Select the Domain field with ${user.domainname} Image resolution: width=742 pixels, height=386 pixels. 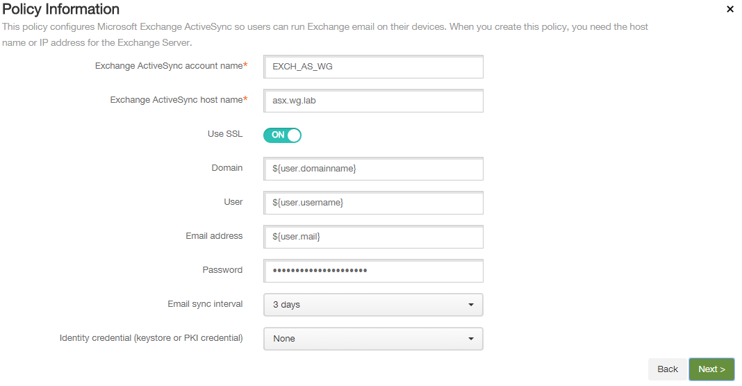pyautogui.click(x=373, y=169)
